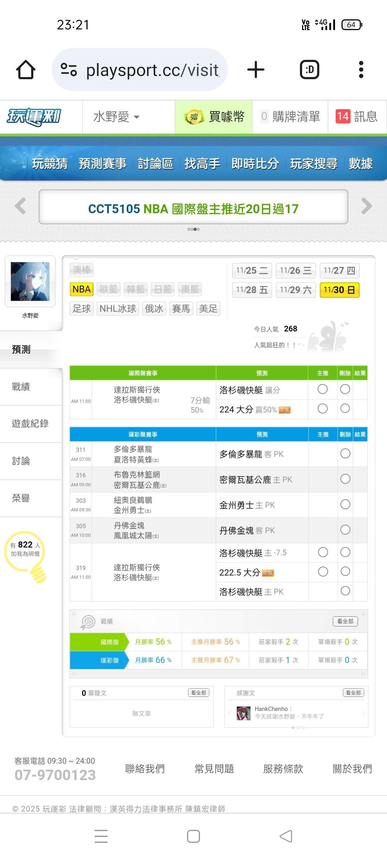Choose date 11/26 三

(296, 271)
